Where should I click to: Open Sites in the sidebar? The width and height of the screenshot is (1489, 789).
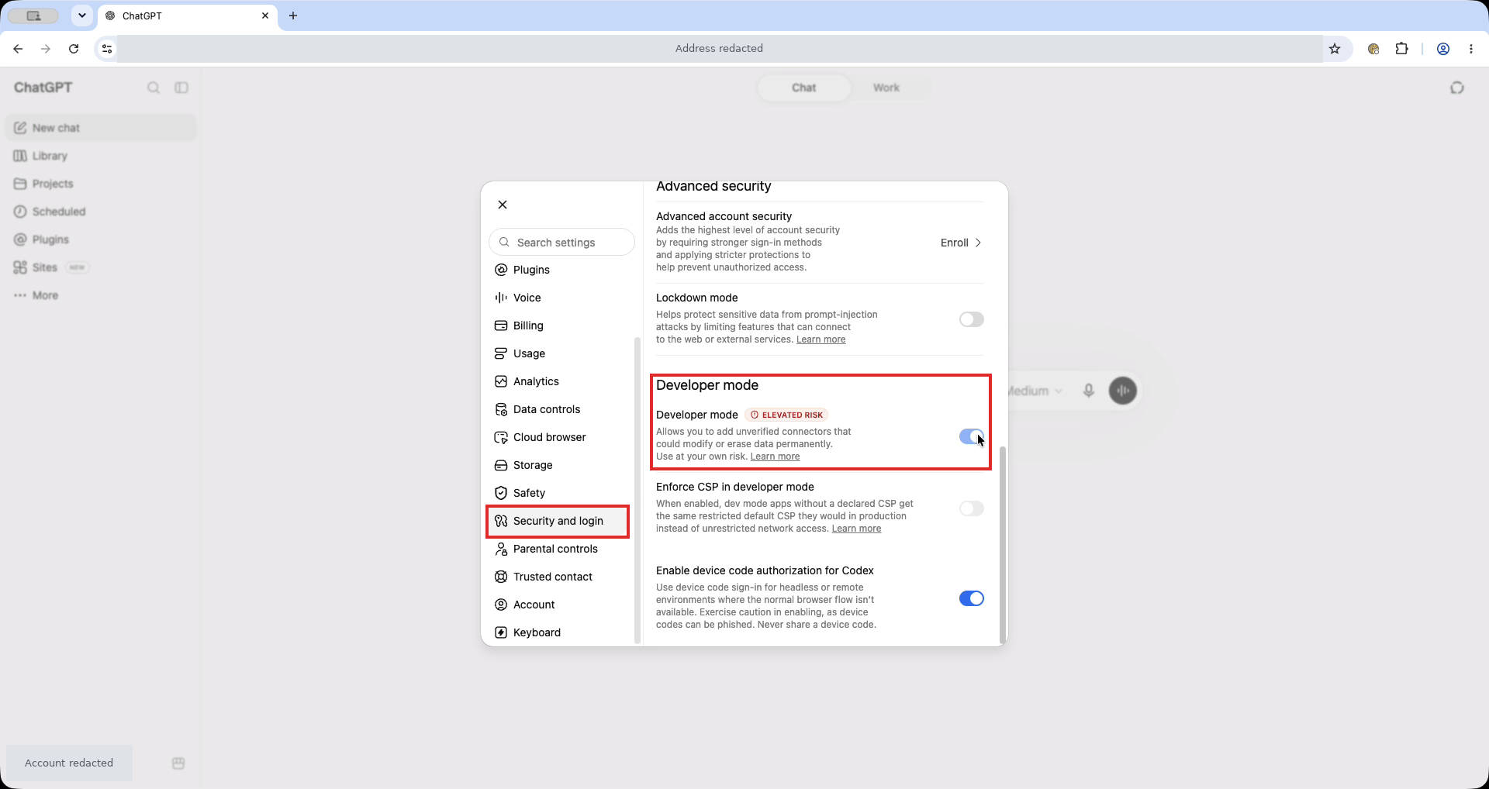point(101,267)
